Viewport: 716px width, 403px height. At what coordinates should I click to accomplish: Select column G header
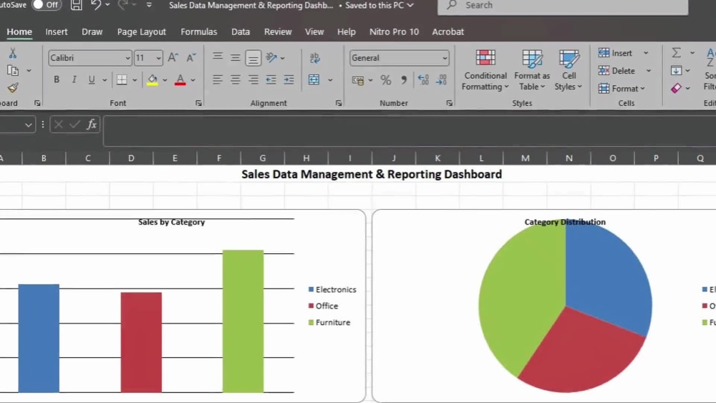pos(263,158)
